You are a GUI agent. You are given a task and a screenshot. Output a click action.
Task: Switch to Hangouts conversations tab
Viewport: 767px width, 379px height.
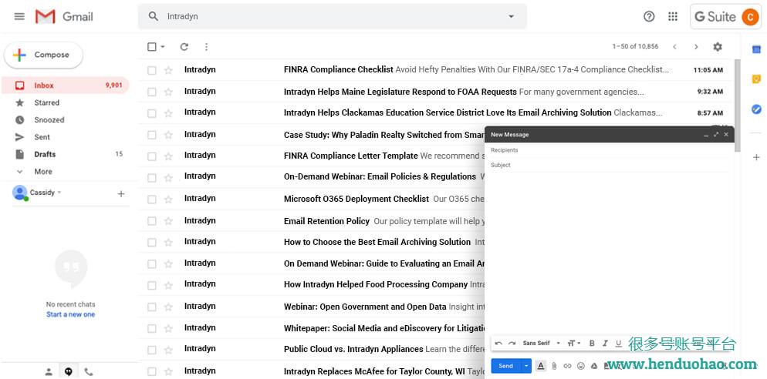69,372
